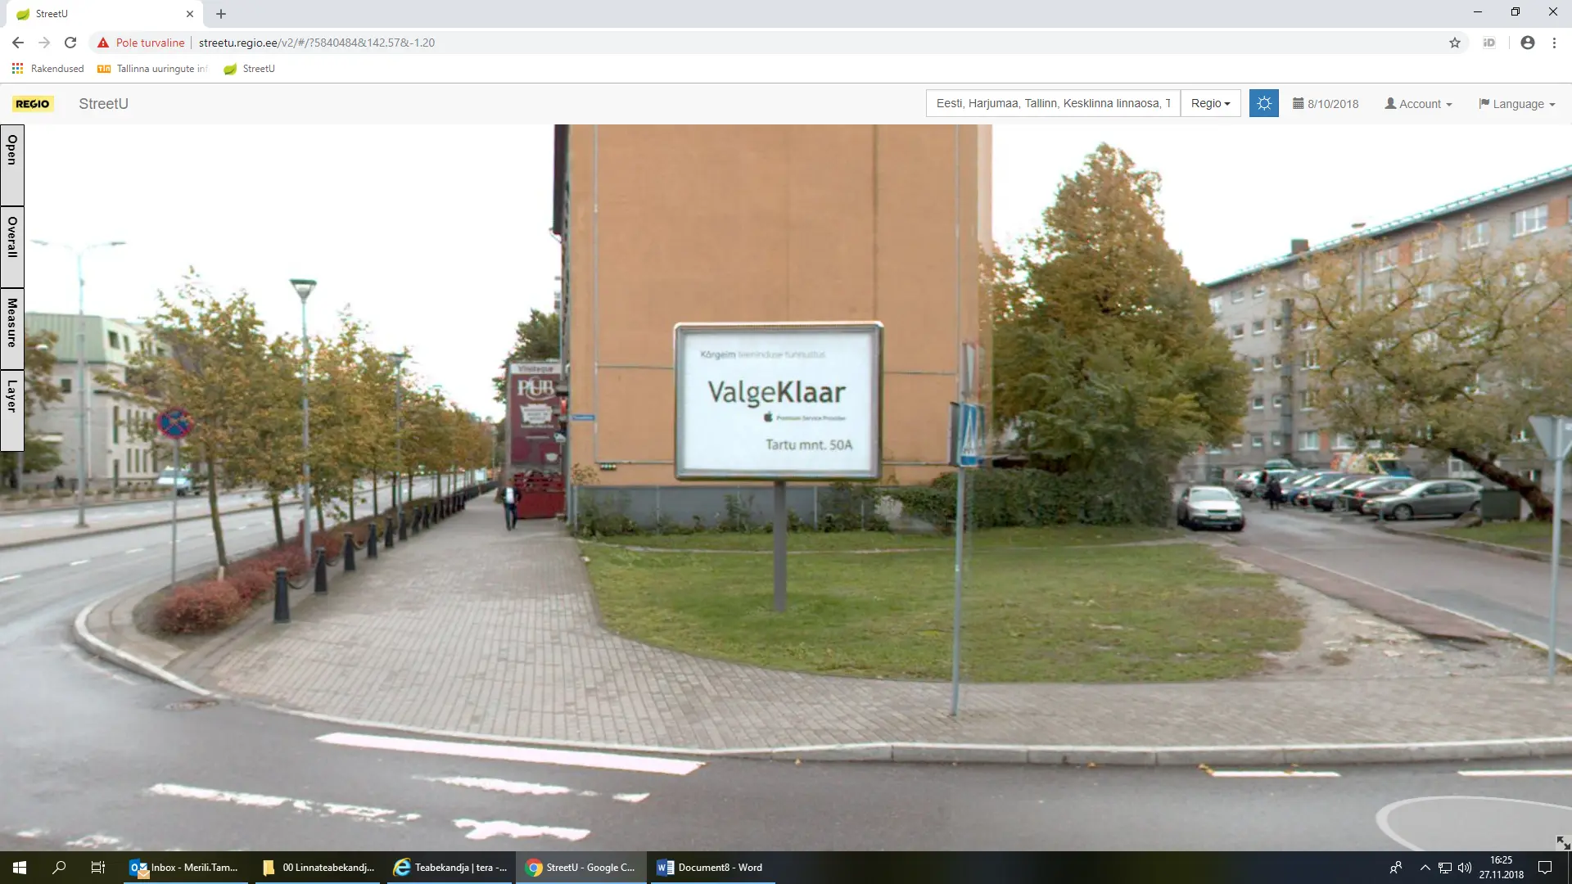
Task: Expand the Language dropdown
Action: 1516,104
